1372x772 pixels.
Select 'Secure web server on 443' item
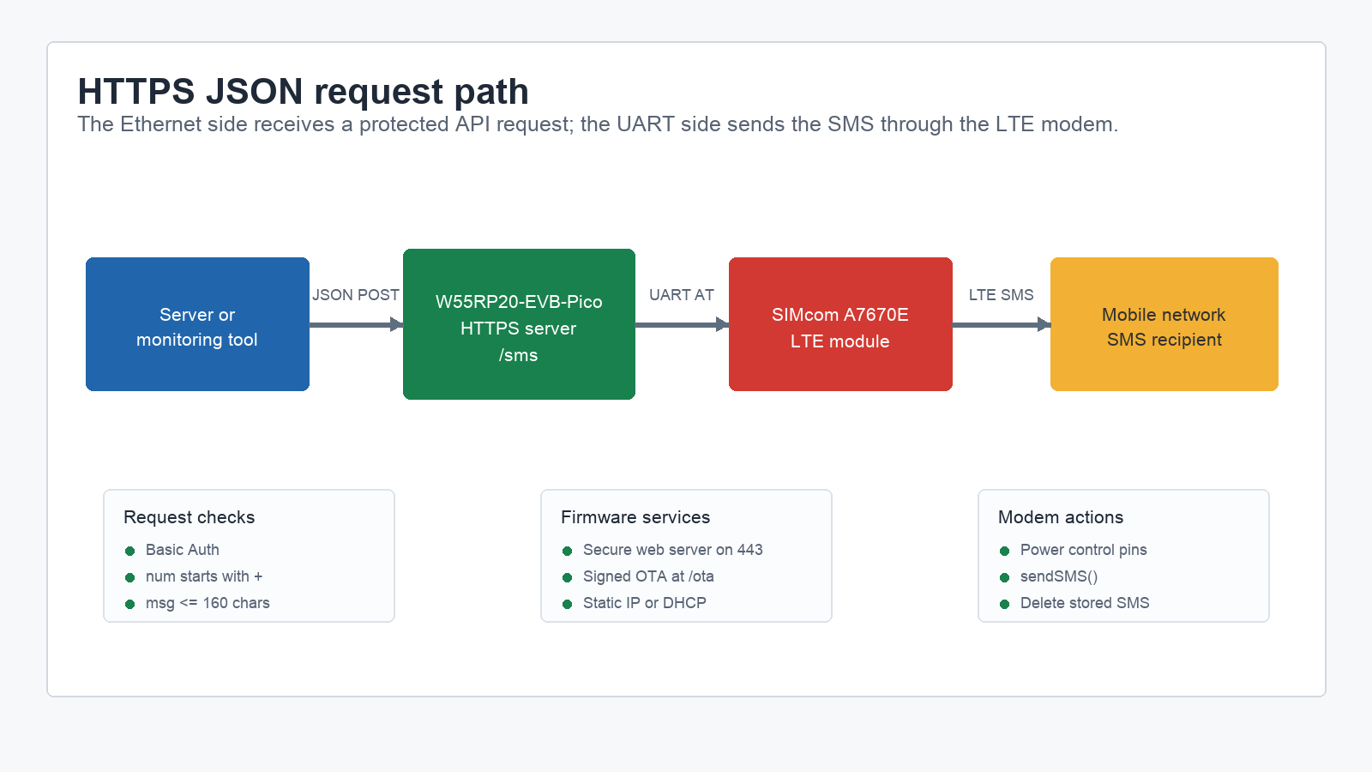673,550
